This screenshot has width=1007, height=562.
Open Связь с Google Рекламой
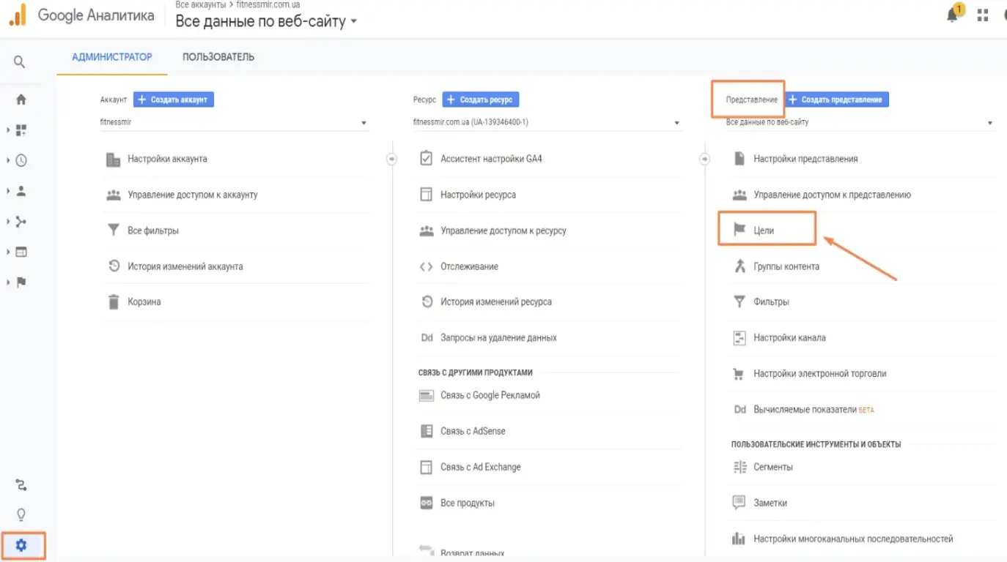point(490,395)
